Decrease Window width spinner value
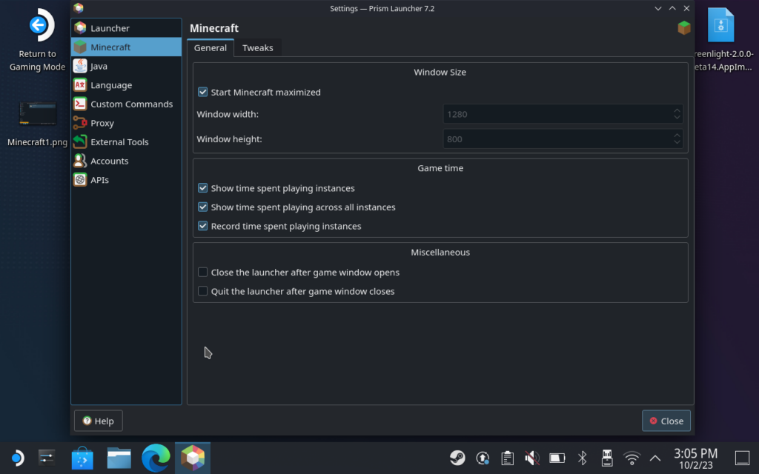 coord(677,118)
